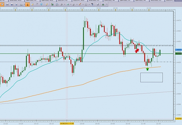
Task: Click the first orange-highlighted chart toolbar icon
Action: pyautogui.click(x=2, y=5)
